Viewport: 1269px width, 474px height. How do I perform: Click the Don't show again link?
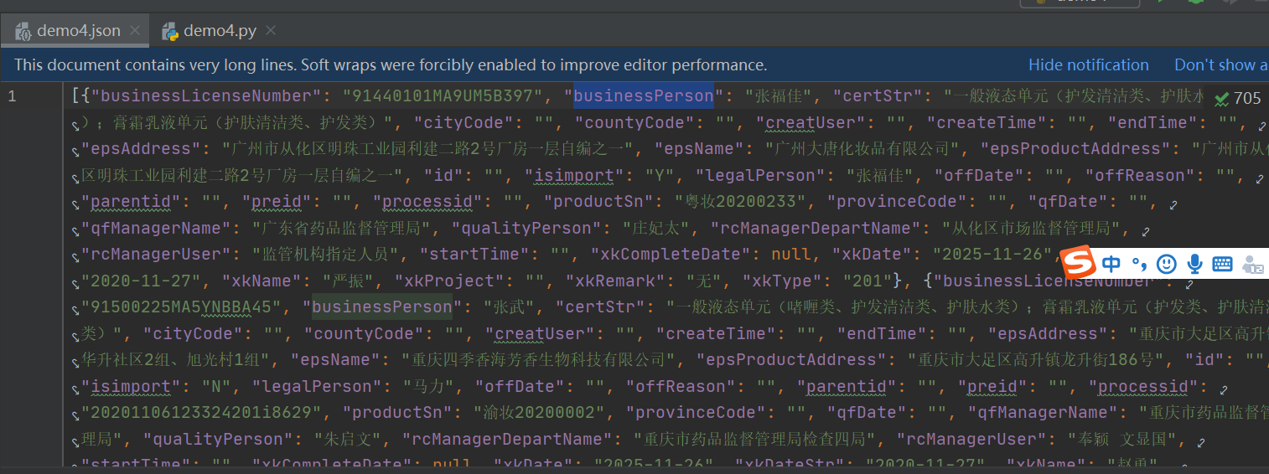click(1220, 64)
